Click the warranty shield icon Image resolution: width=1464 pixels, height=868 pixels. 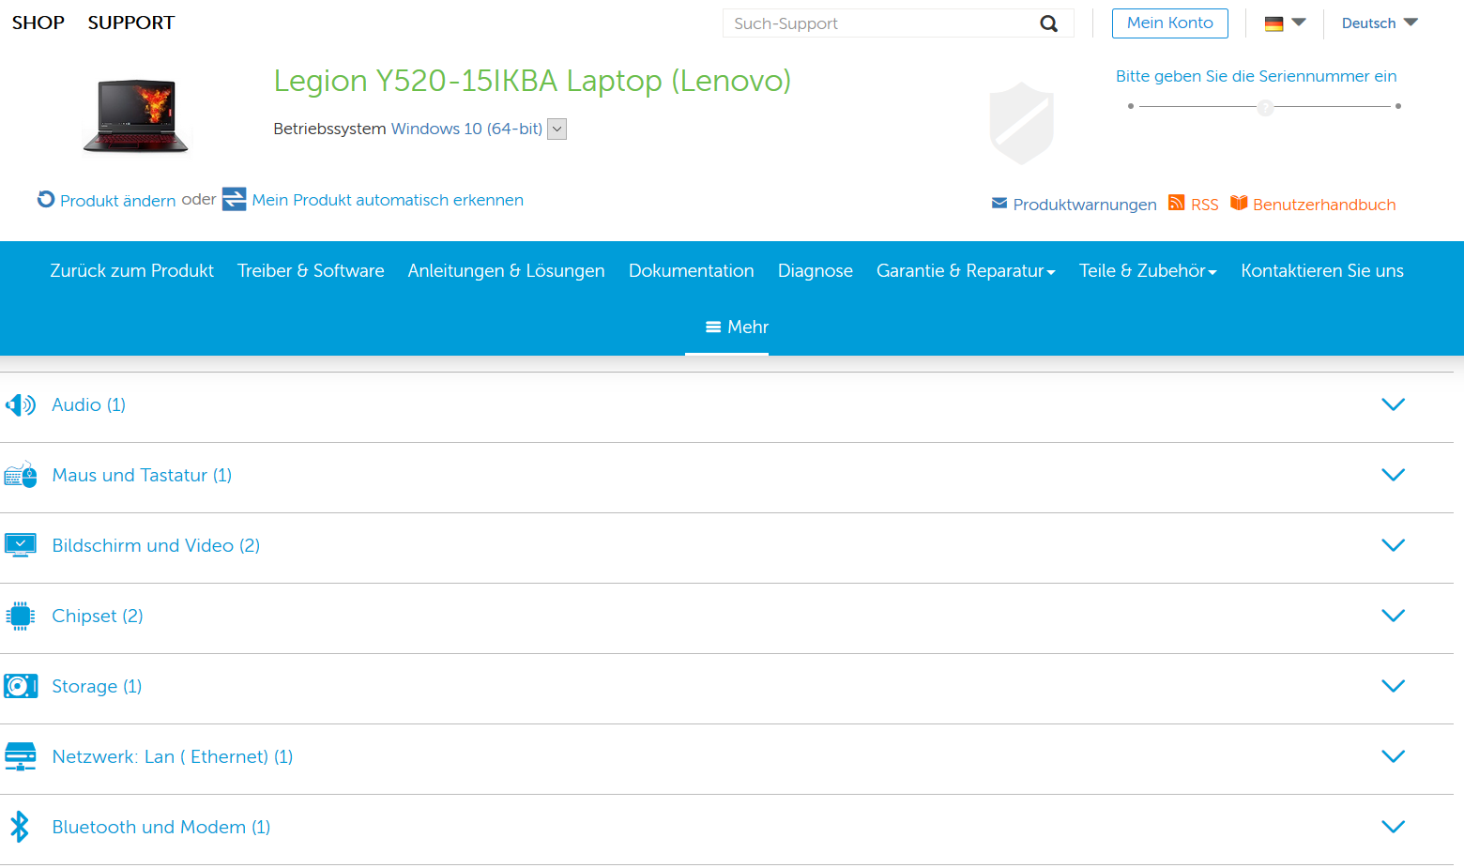point(1021,123)
